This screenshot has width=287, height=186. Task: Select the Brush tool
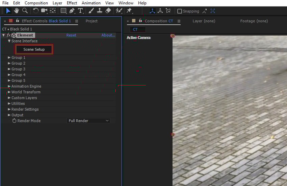coord(91,11)
